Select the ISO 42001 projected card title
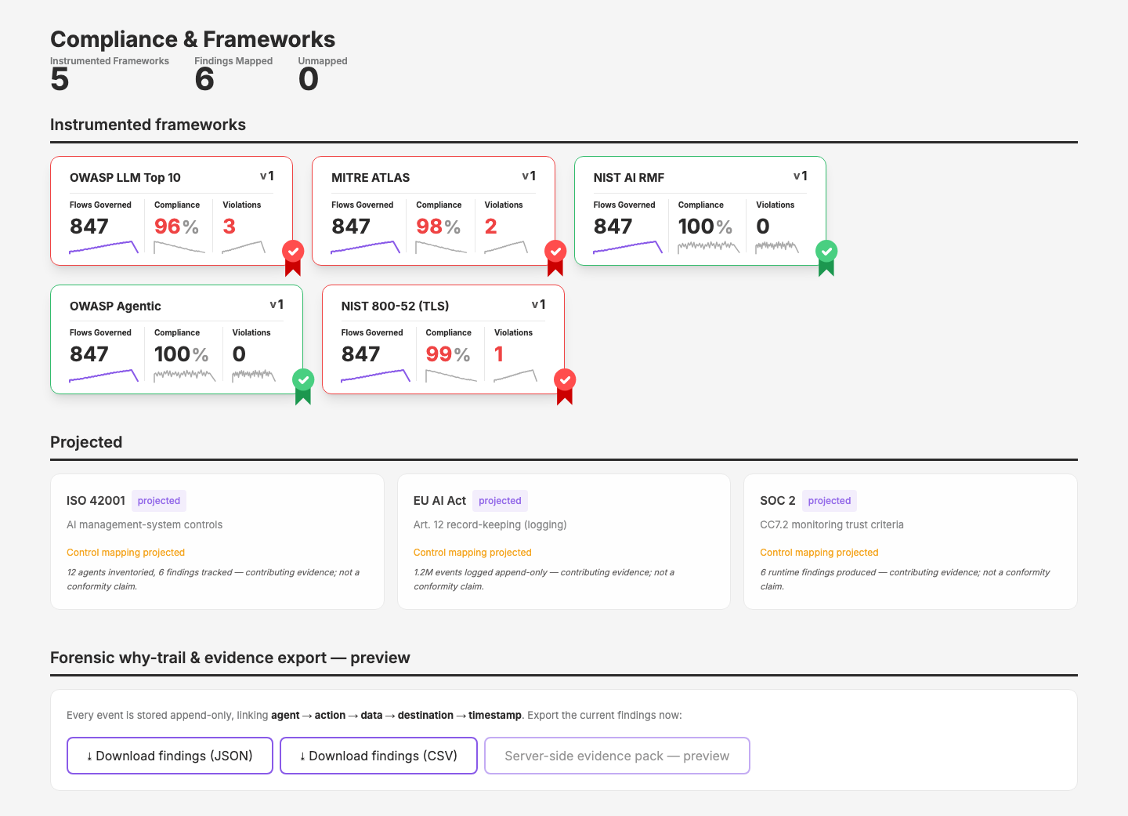This screenshot has height=816, width=1128. click(x=96, y=501)
